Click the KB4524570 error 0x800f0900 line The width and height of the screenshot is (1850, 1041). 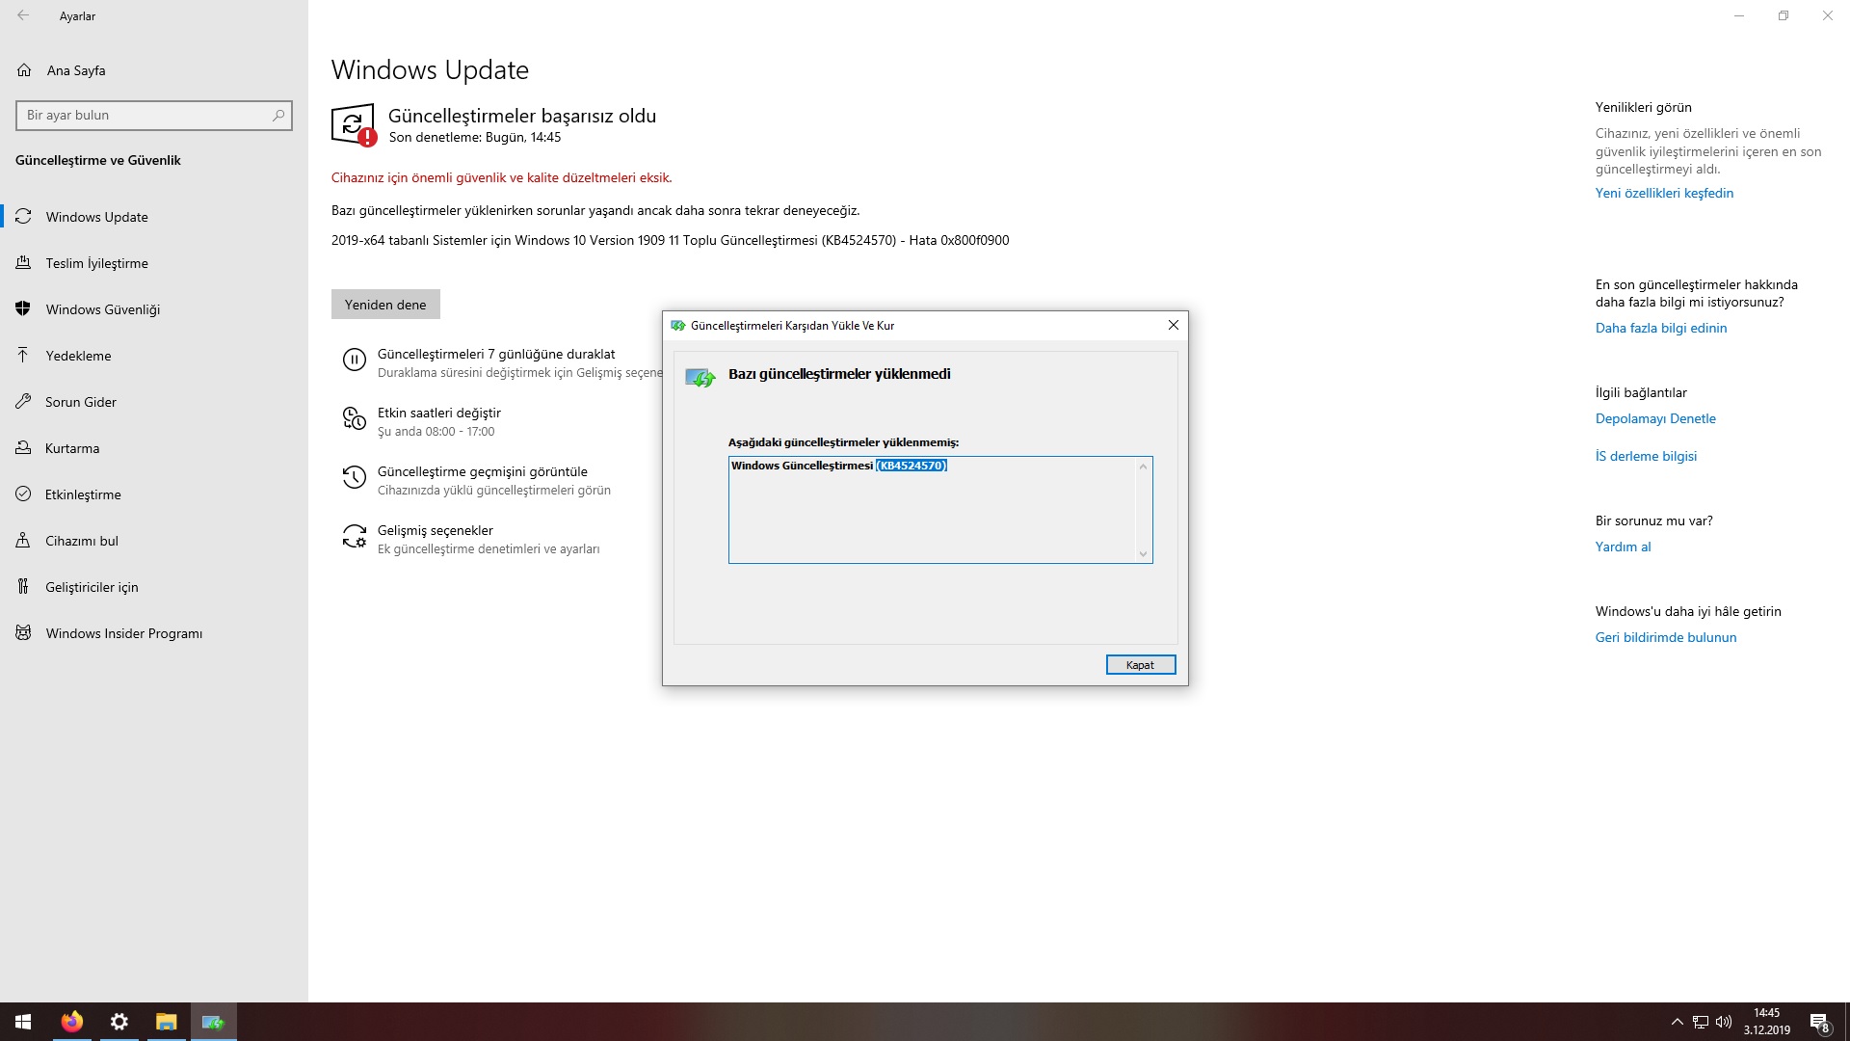(x=671, y=240)
